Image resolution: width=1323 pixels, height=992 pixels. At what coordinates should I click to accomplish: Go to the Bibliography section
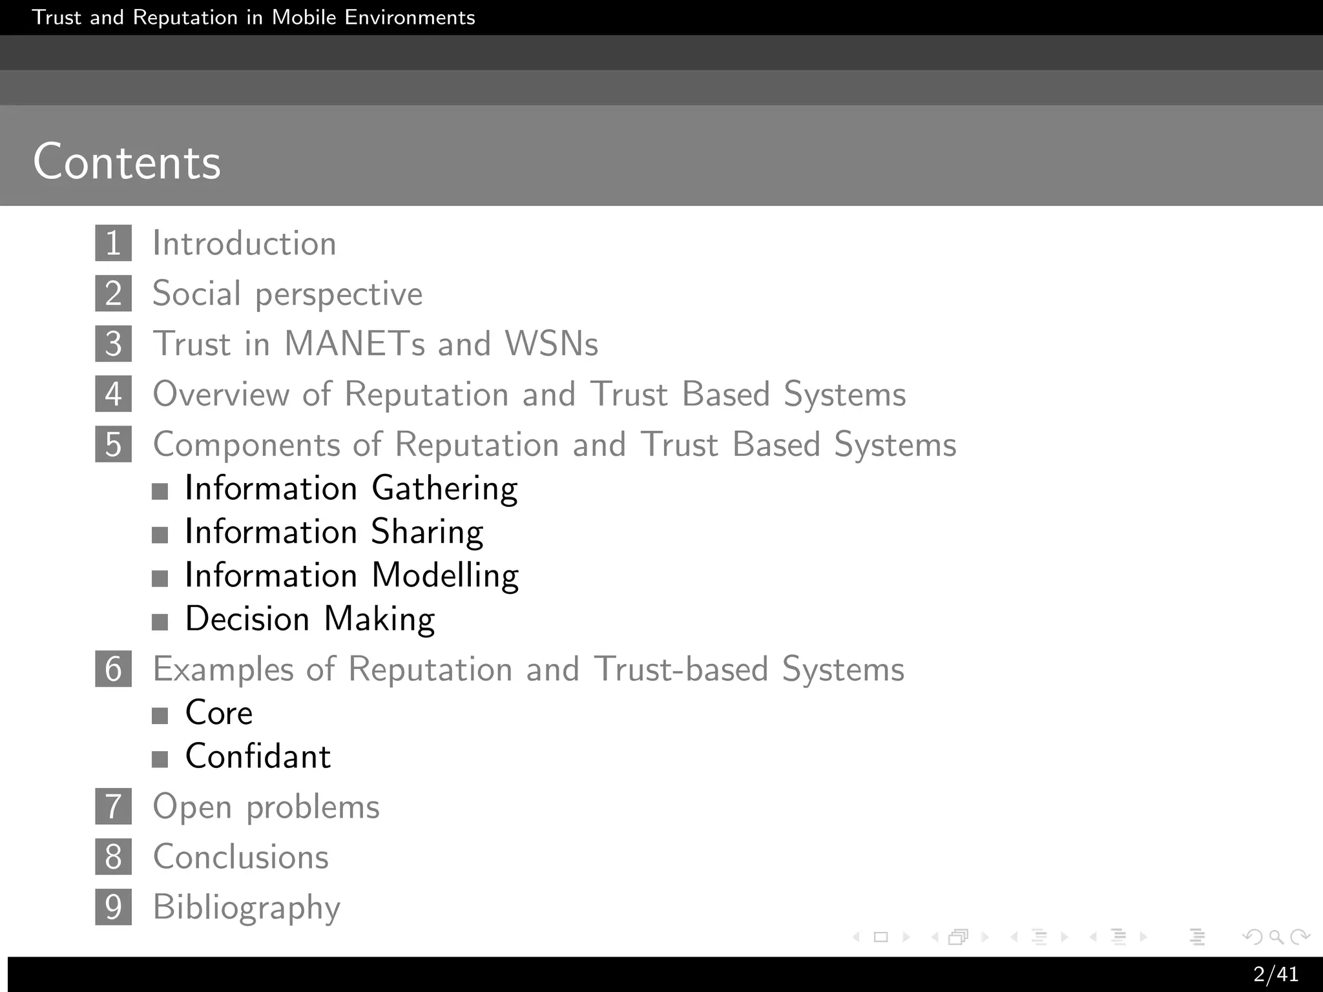(x=246, y=907)
